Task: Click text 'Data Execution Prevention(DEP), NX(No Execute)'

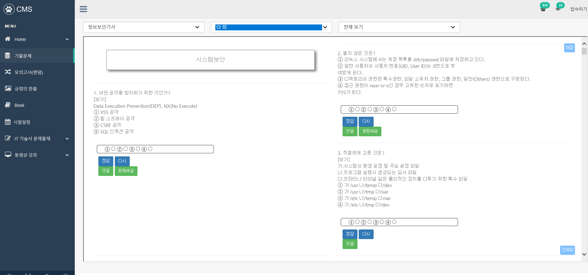Action: click(145, 106)
